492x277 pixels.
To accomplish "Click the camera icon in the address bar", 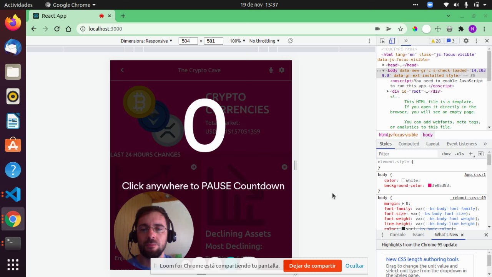I will tap(377, 29).
